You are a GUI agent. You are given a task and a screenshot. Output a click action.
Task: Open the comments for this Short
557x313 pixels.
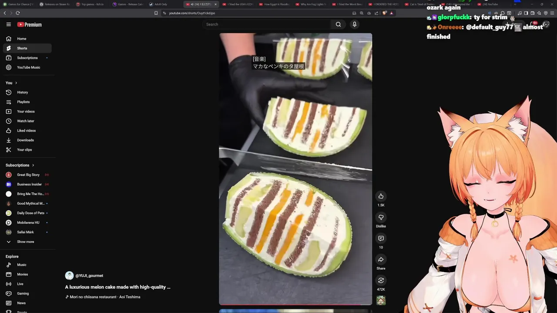coord(381,238)
